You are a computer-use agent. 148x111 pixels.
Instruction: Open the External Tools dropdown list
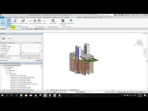tap(9, 24)
